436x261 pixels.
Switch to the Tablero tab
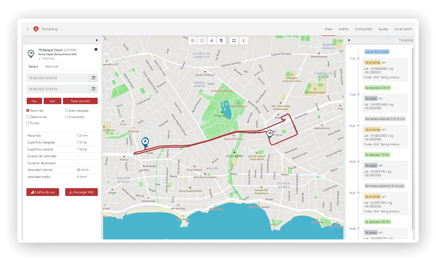(x=33, y=66)
